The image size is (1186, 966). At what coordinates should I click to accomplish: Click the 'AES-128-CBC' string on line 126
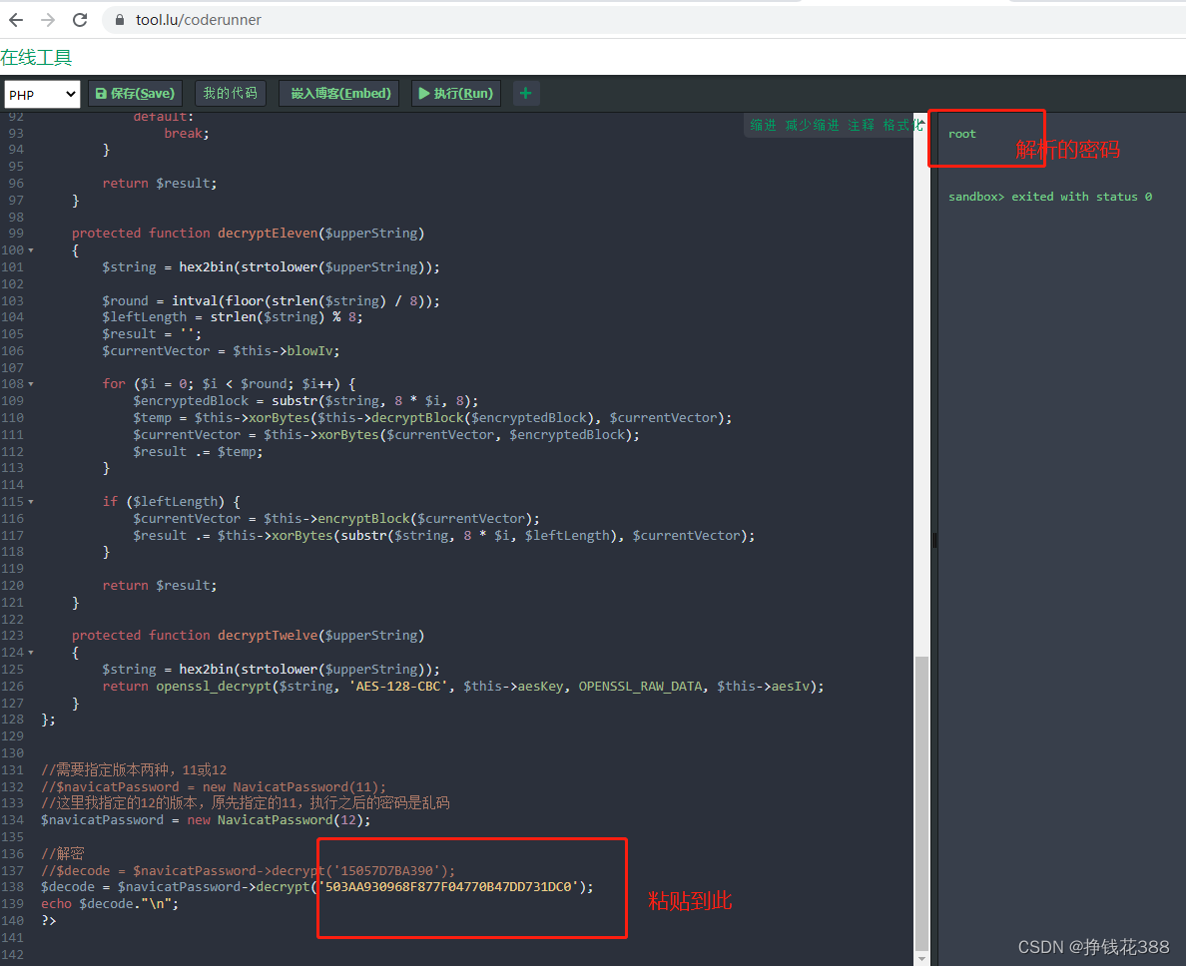(398, 687)
